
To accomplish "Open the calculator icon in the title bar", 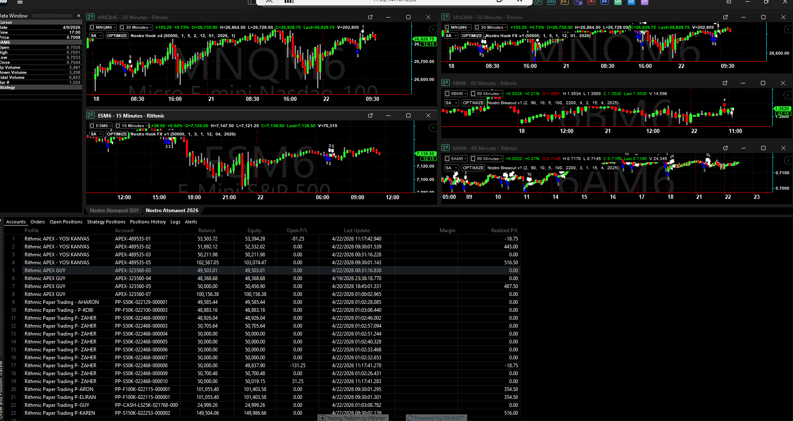I will point(729,2).
